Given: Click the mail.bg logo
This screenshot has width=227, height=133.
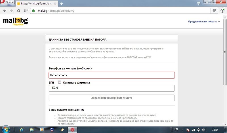Looking at the screenshot, I should tap(15, 22).
